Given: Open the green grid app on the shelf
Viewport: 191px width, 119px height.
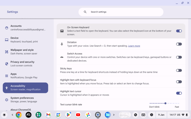Looking at the screenshot, I should pos(39,115).
